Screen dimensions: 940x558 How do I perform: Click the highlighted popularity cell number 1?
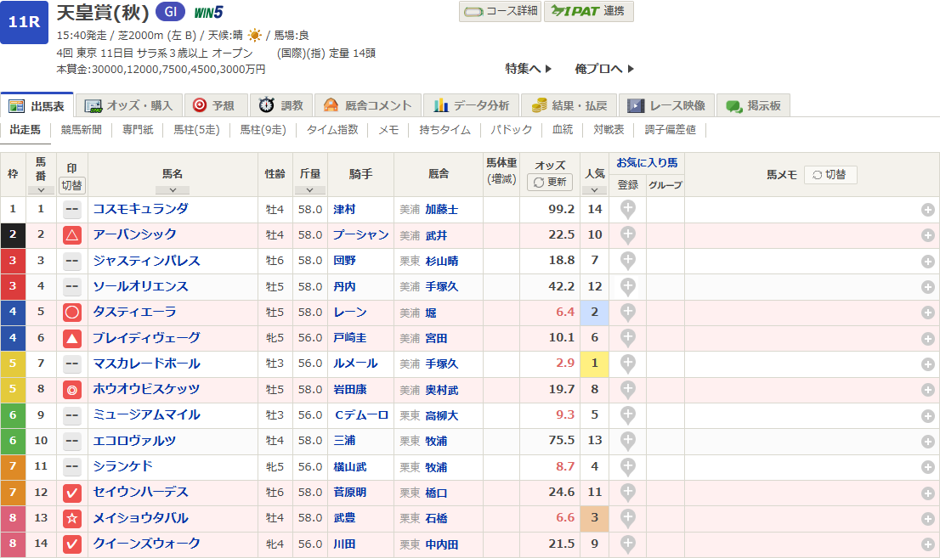[x=594, y=364]
